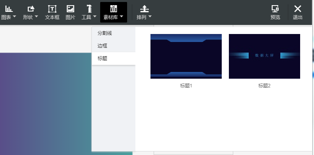Click 退出 to exit the editor
The image size is (314, 155).
point(298,12)
